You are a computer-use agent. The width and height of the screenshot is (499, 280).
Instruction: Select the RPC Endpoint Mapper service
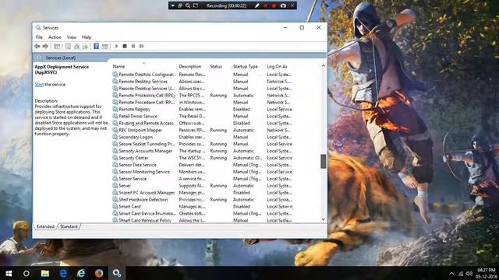pos(203,130)
